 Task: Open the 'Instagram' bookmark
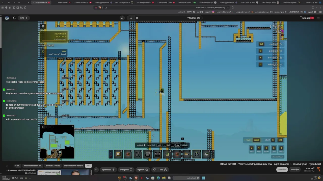[x=209, y=12]
